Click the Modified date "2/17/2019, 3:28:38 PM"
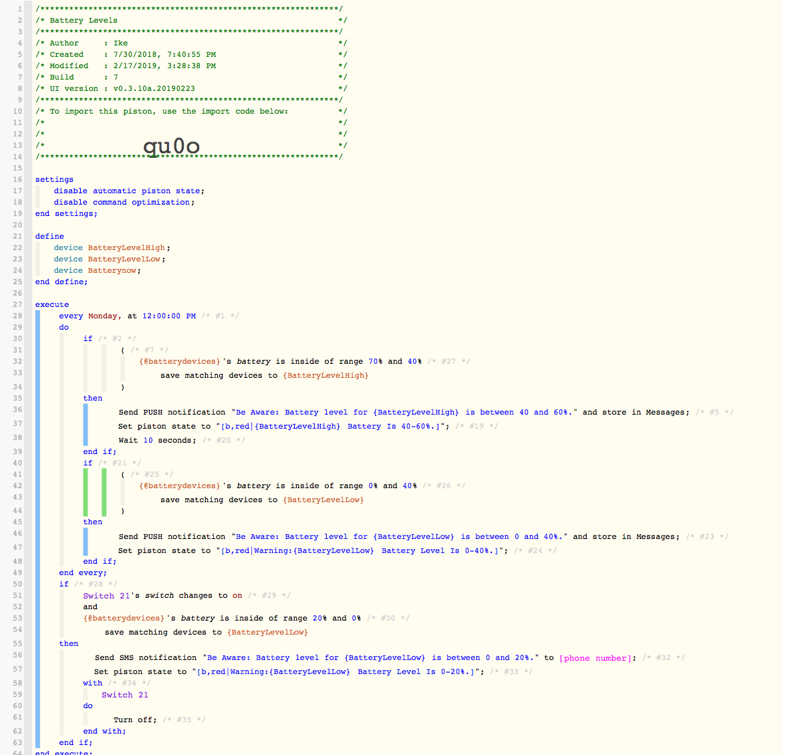 tap(164, 66)
